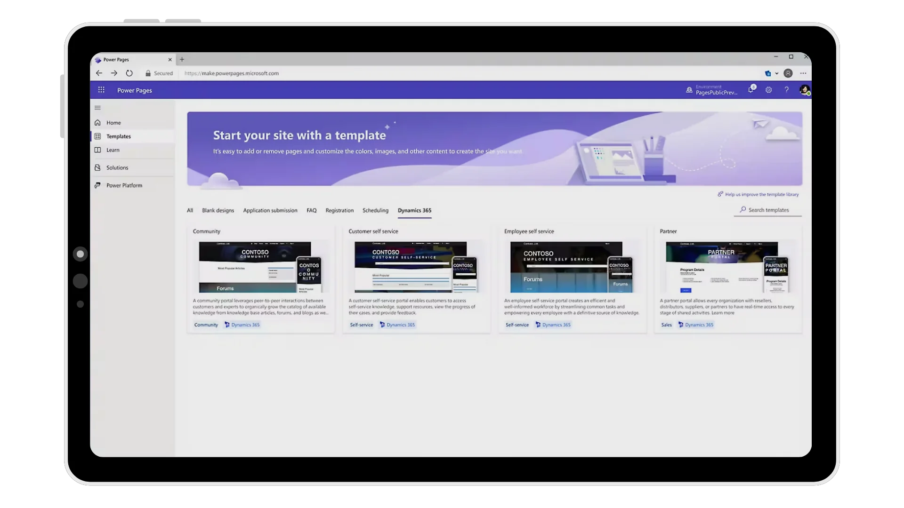
Task: Click the Learn book icon
Action: [97, 150]
